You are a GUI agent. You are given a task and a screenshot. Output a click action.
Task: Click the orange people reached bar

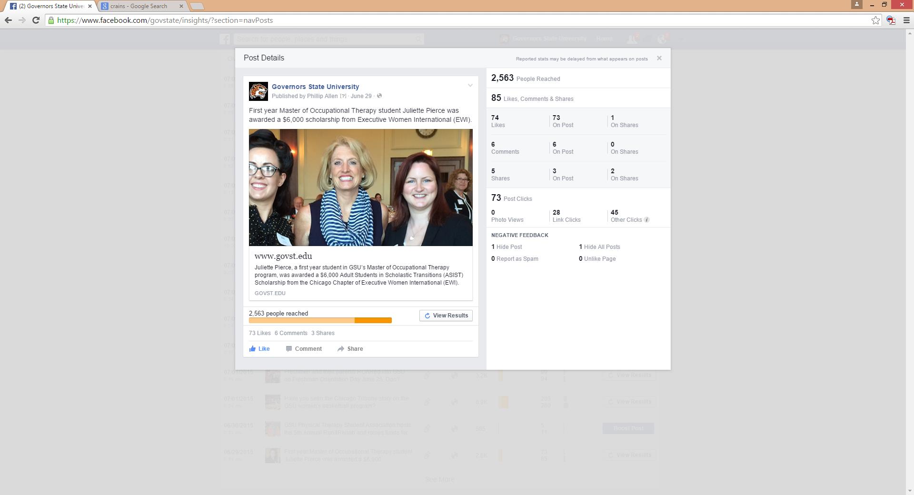click(320, 321)
